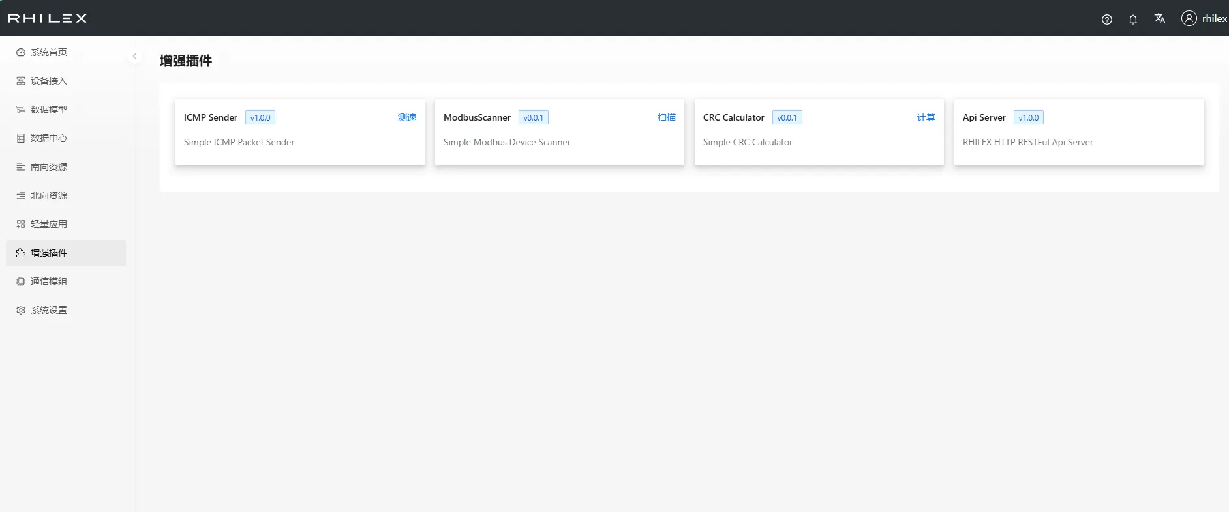The height and width of the screenshot is (512, 1229).
Task: Open 北向资源 menu item
Action: (66, 195)
